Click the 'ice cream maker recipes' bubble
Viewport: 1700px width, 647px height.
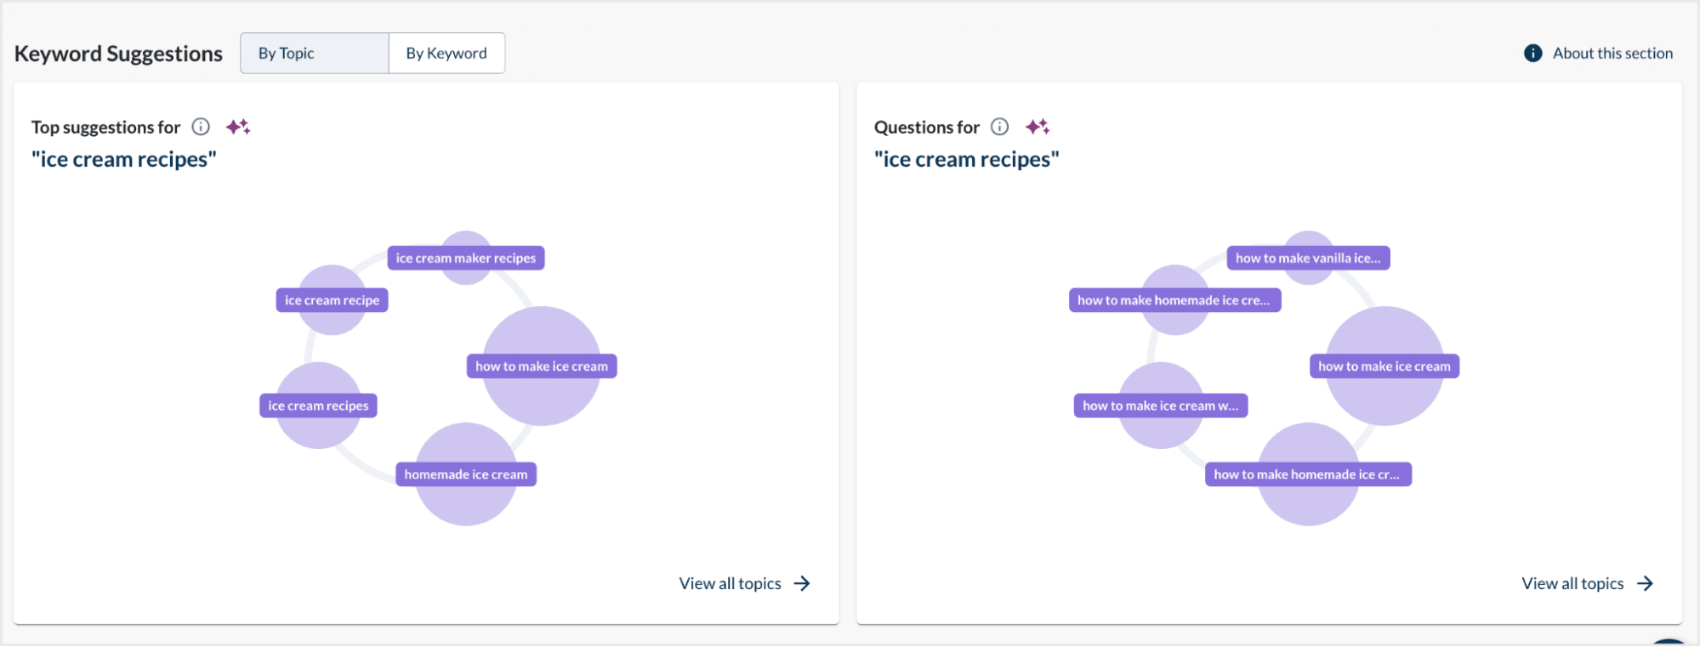465,258
